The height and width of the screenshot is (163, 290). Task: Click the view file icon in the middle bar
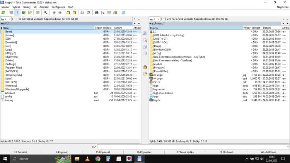pos(145,33)
